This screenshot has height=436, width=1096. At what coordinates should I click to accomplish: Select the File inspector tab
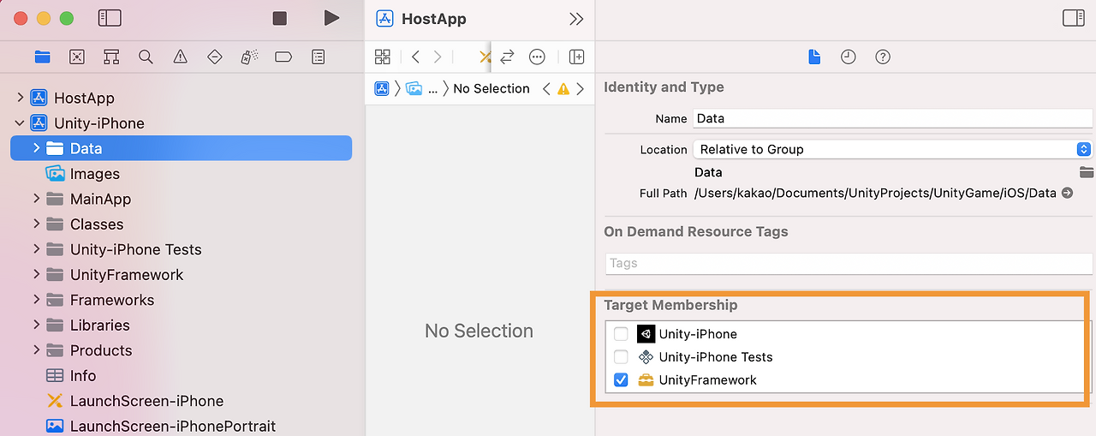[x=814, y=57]
